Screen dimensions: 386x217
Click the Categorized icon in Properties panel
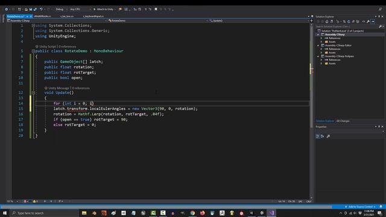318,136
